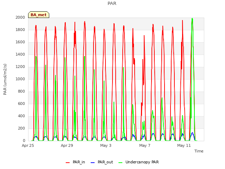Click the BA_met label tag

tap(39, 15)
